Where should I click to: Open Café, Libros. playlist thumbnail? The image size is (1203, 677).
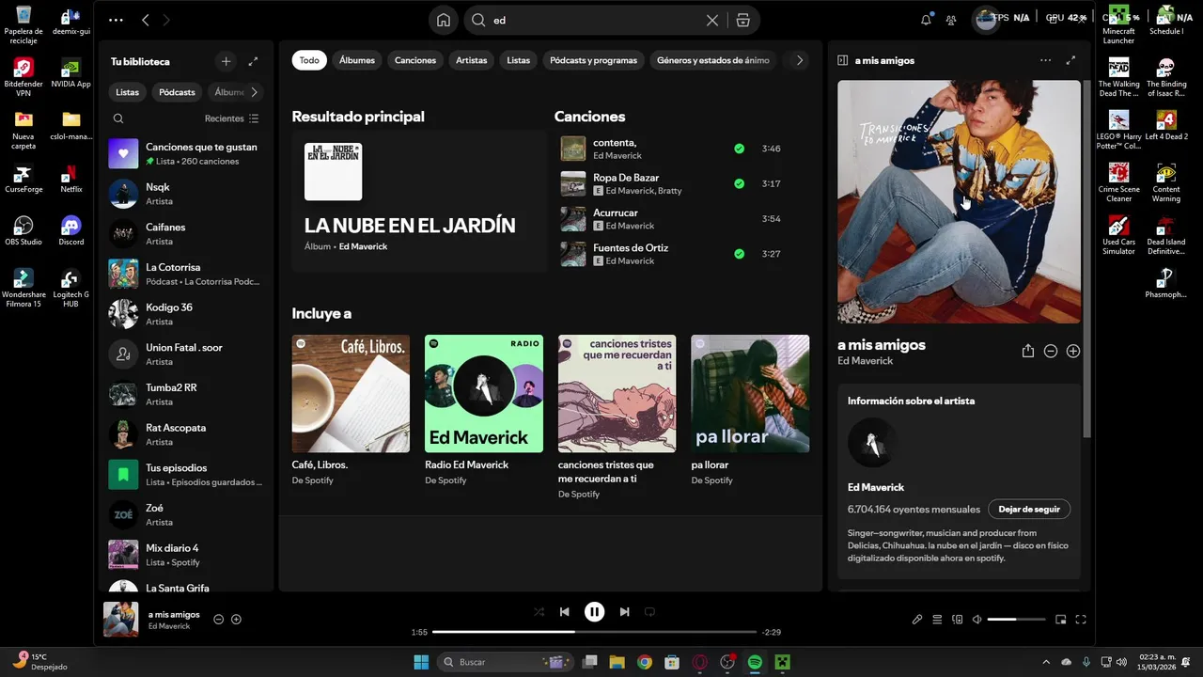351,393
